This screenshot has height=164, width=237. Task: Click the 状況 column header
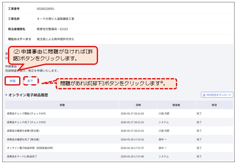tap(214, 105)
